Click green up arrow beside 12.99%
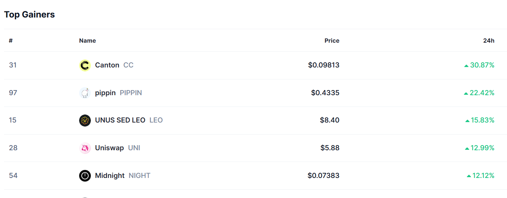507x198 pixels. 467,148
